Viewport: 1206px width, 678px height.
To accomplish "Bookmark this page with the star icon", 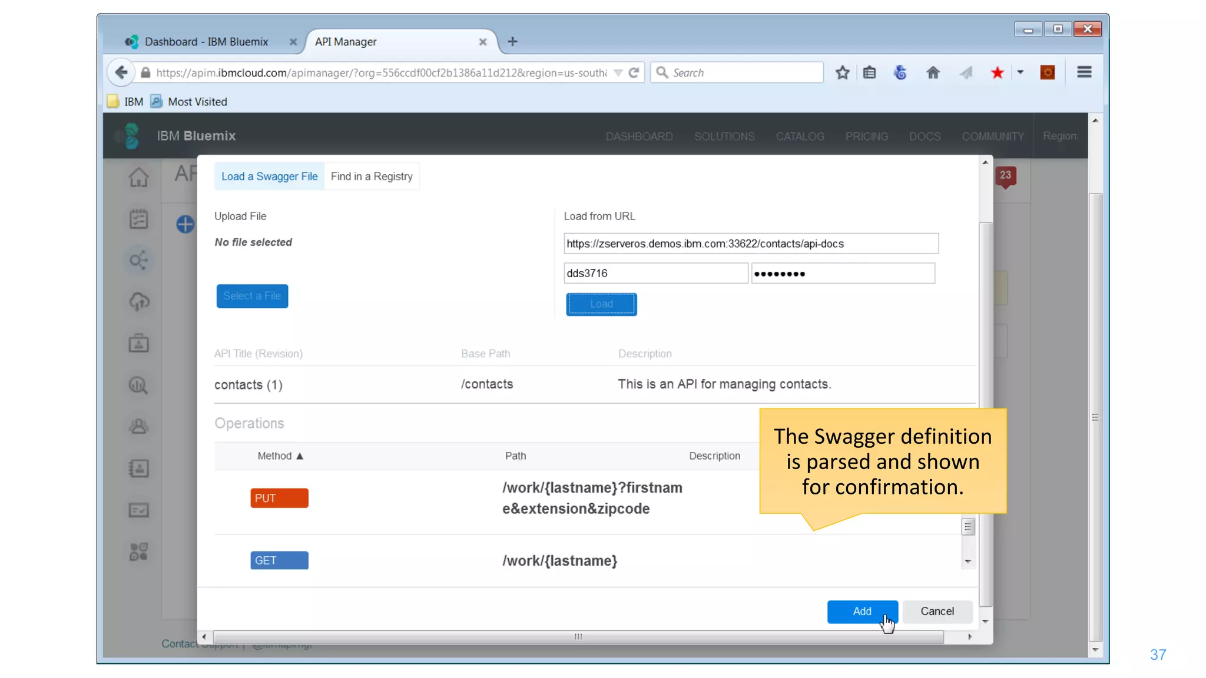I will click(842, 72).
